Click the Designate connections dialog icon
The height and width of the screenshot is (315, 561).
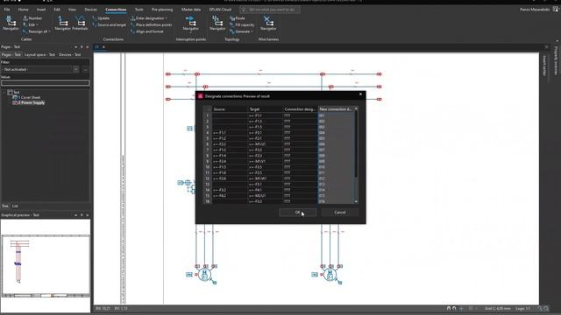(201, 96)
